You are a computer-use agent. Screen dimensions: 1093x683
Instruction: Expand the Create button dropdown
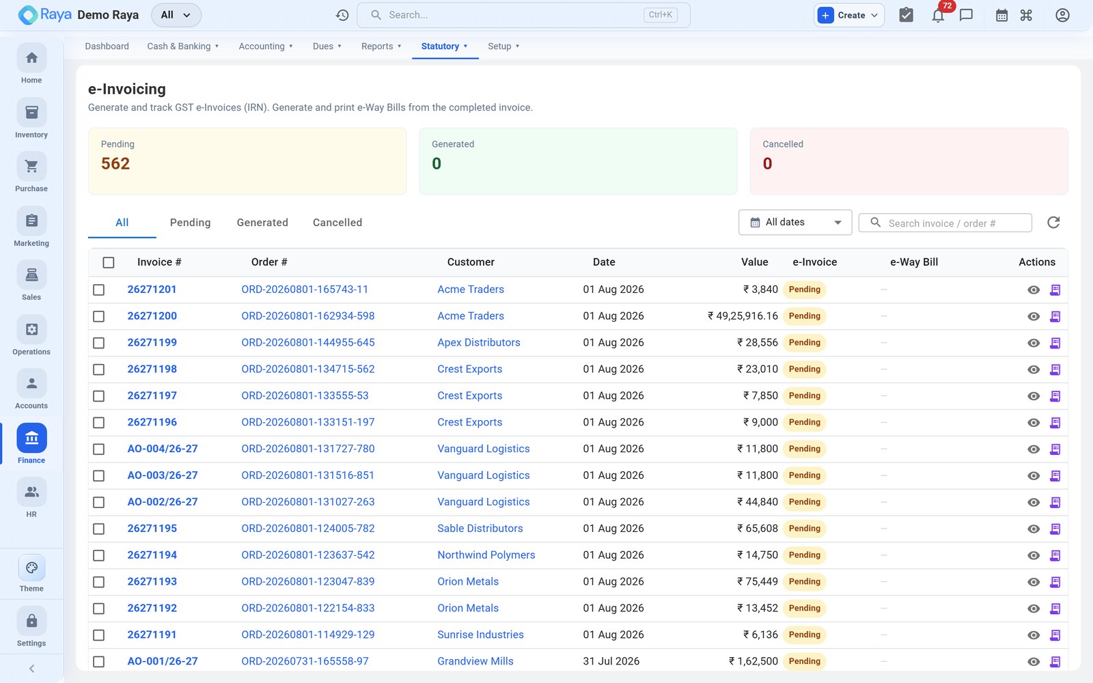pyautogui.click(x=850, y=15)
